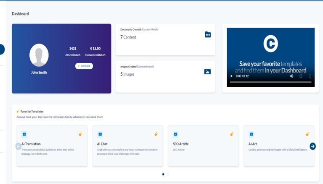The width and height of the screenshot is (323, 184).
Task: Open the AI Chat template card
Action: pyautogui.click(x=128, y=146)
